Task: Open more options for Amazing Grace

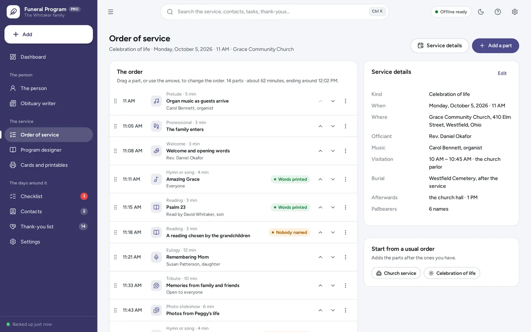Action: [345, 179]
